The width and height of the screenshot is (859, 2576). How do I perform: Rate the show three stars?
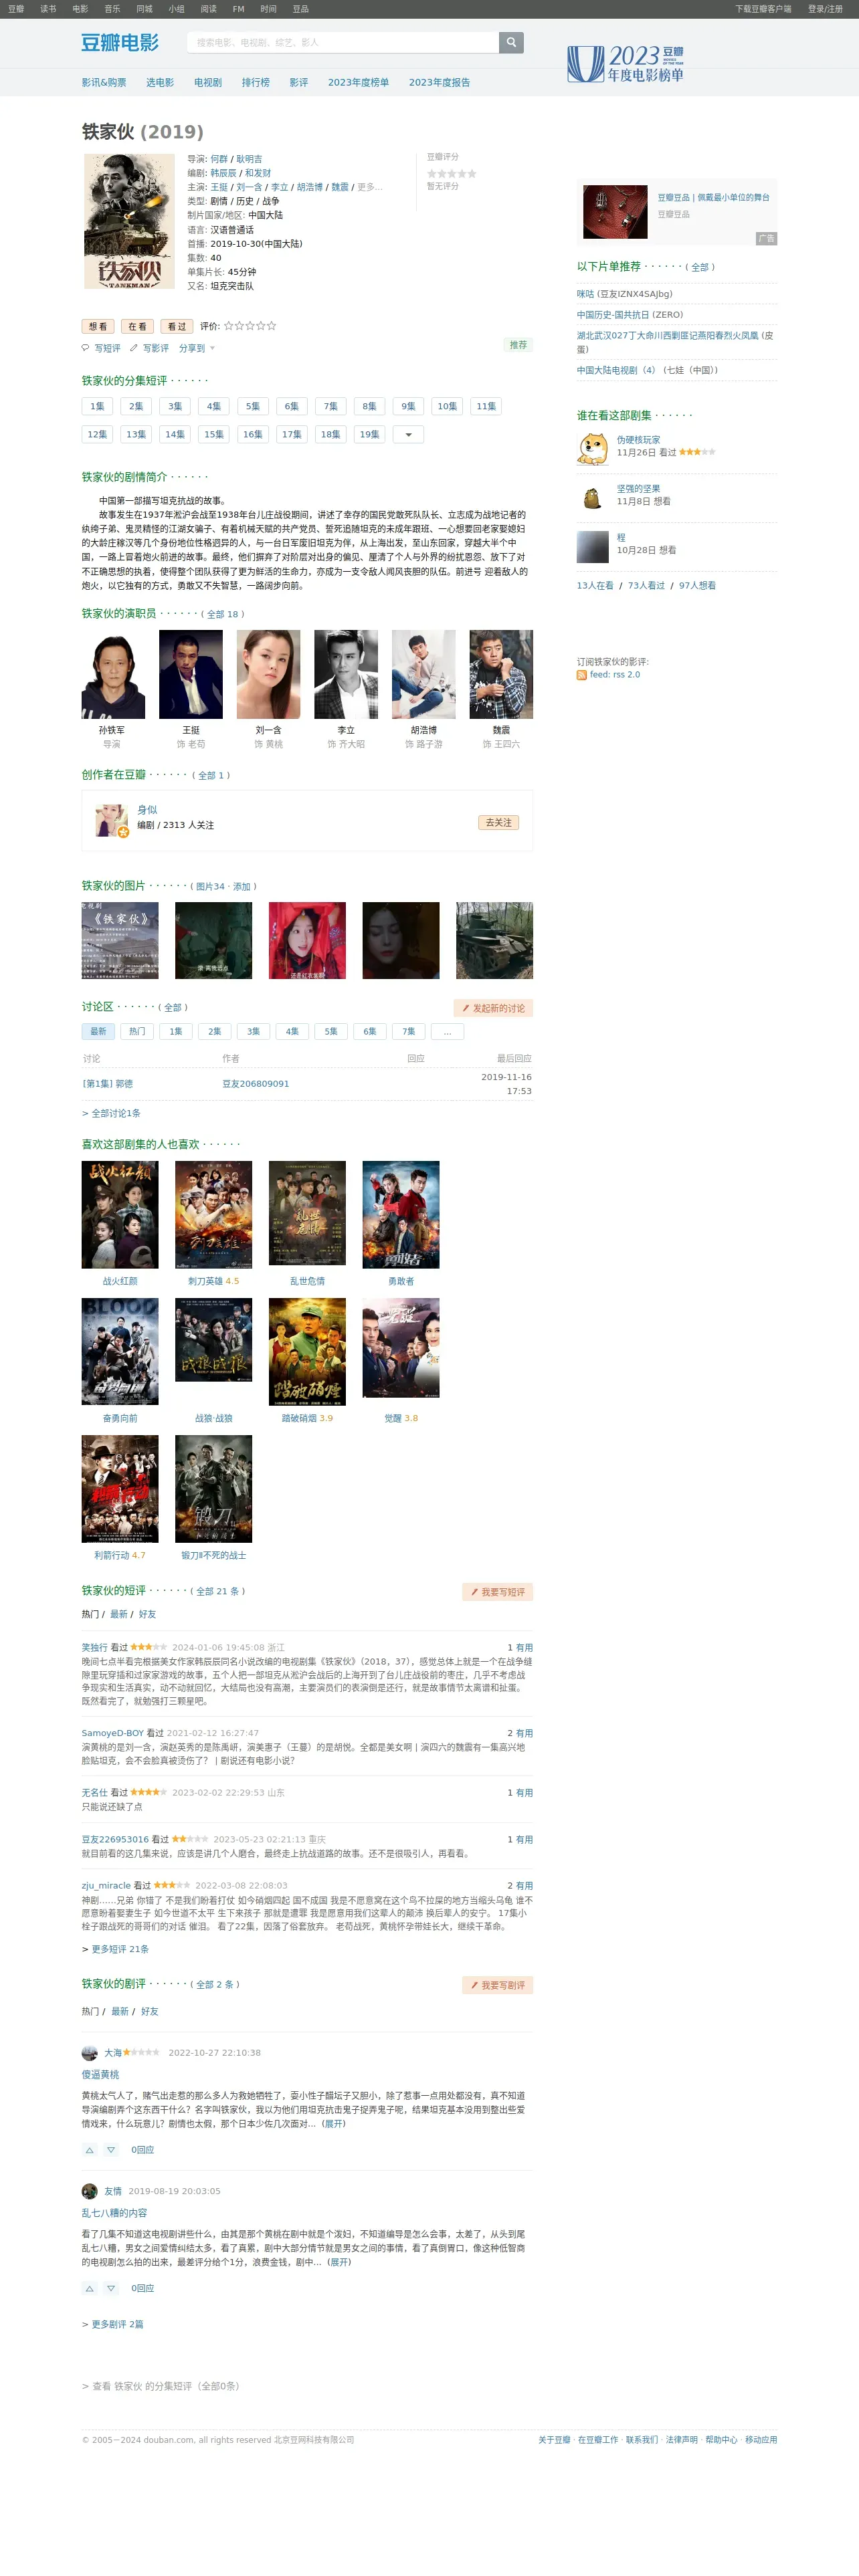250,326
